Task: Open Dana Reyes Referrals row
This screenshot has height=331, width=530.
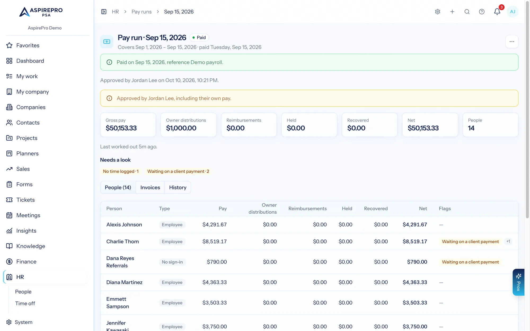Action: coord(309,262)
